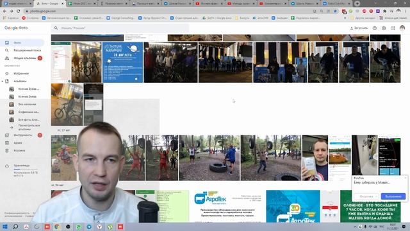Reload the browser page
The image size is (410, 231).
click(19, 12)
